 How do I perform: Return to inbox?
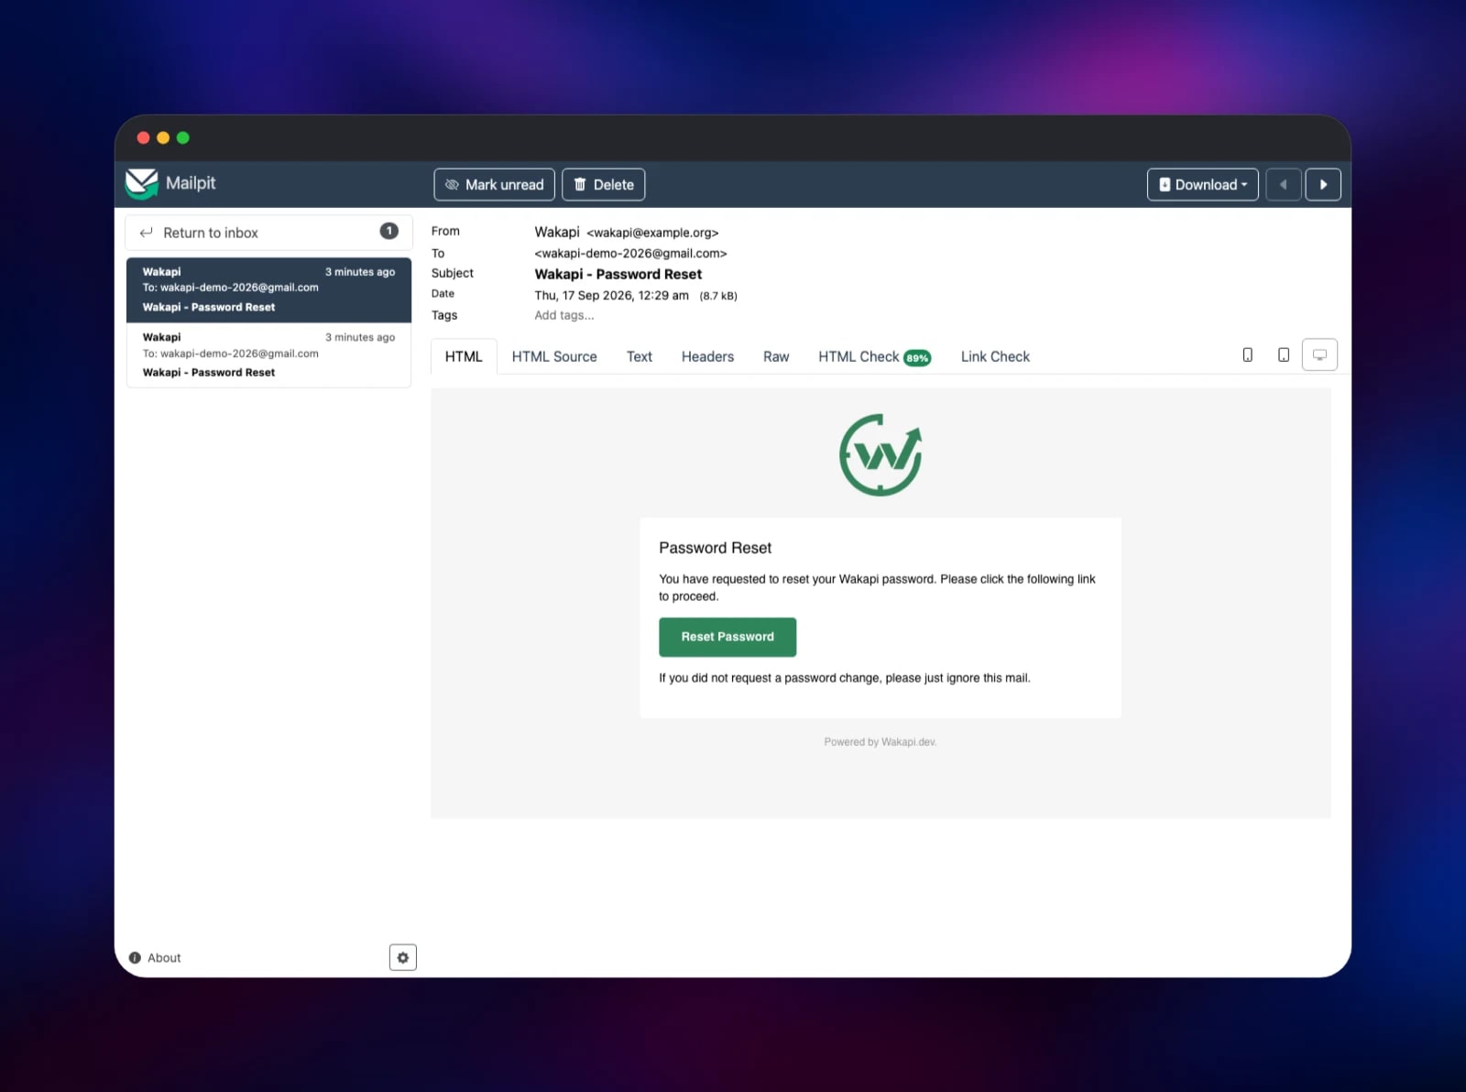[268, 233]
